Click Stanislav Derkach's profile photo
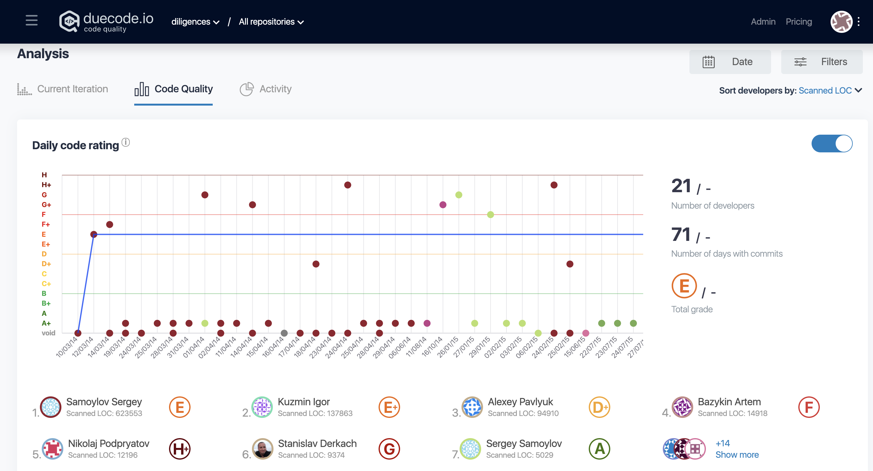The width and height of the screenshot is (873, 471). click(x=262, y=449)
